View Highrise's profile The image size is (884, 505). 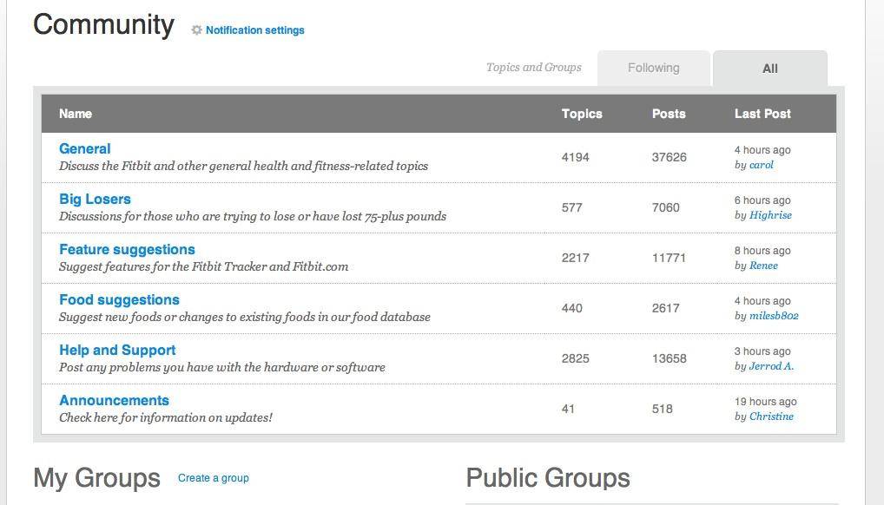(770, 215)
